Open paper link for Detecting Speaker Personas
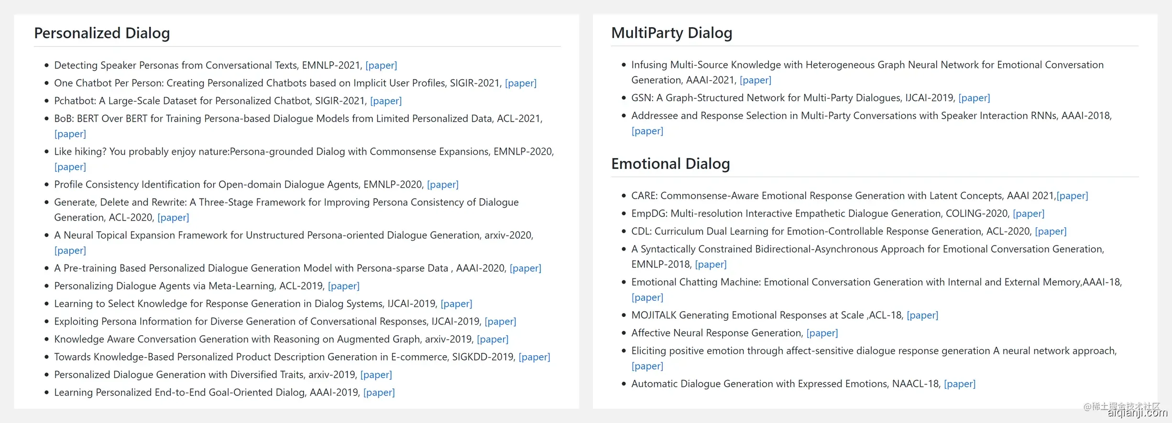This screenshot has height=423, width=1172. point(381,65)
